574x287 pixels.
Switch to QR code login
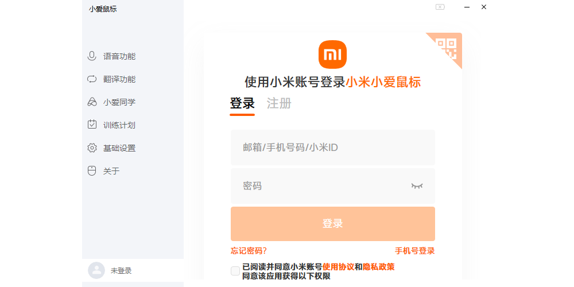click(x=448, y=47)
